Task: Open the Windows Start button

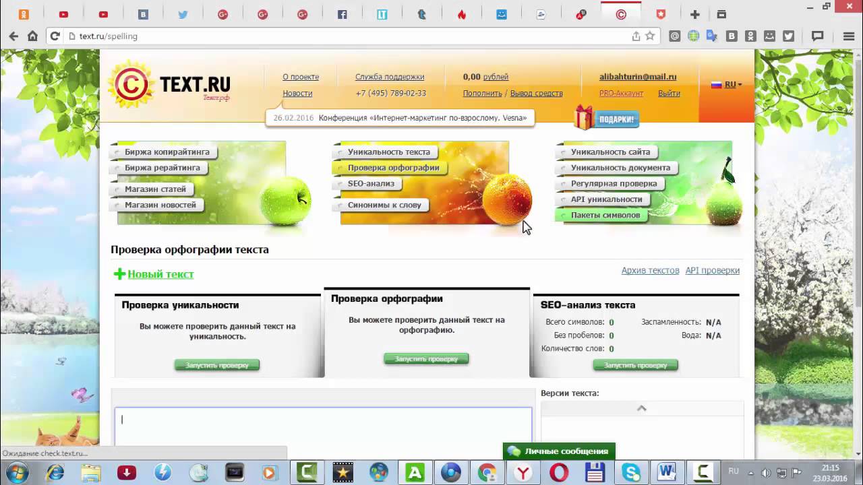Action: pyautogui.click(x=16, y=472)
